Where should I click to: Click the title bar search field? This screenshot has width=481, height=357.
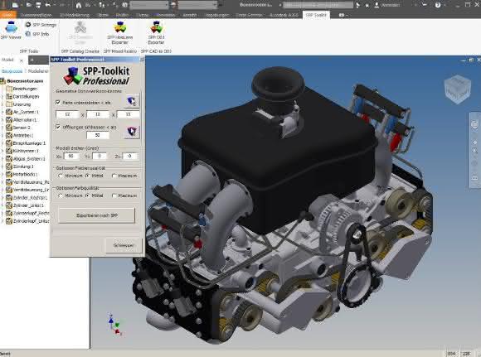[318, 5]
